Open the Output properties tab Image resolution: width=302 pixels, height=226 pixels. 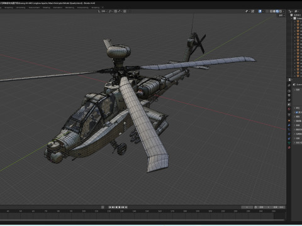(x=289, y=95)
